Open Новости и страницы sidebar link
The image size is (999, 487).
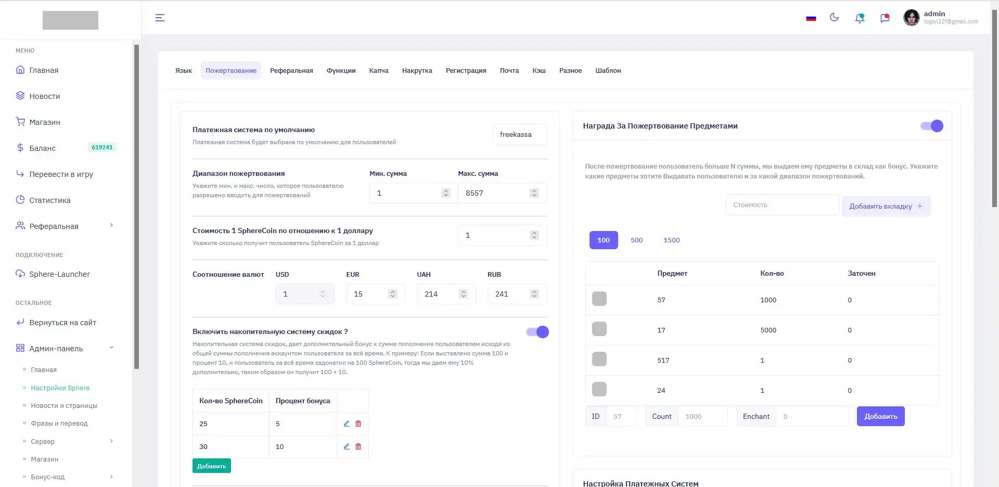pos(64,405)
